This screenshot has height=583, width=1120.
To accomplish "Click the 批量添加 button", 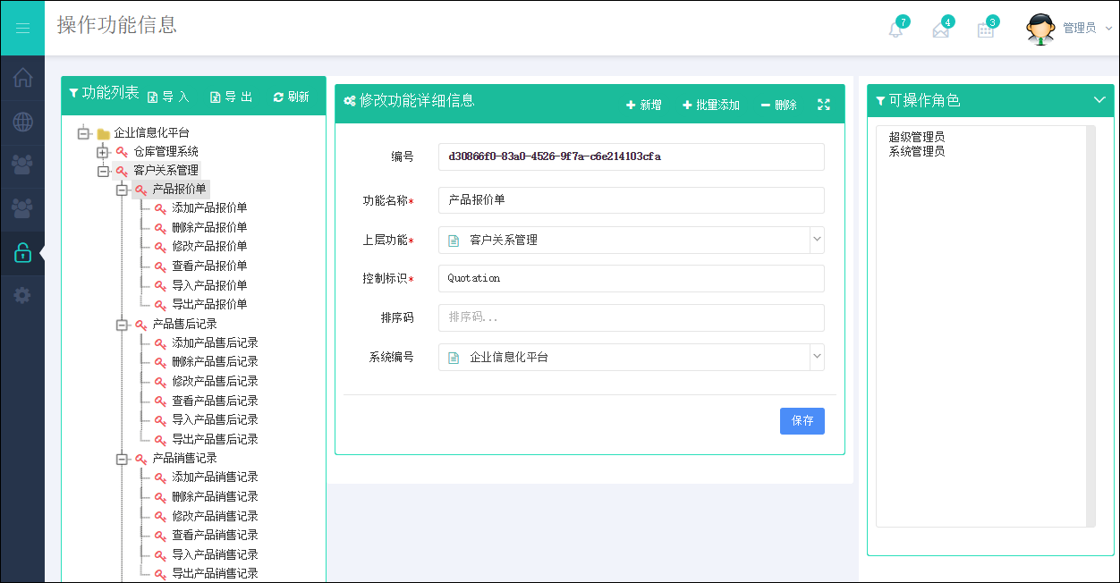I will (x=711, y=105).
